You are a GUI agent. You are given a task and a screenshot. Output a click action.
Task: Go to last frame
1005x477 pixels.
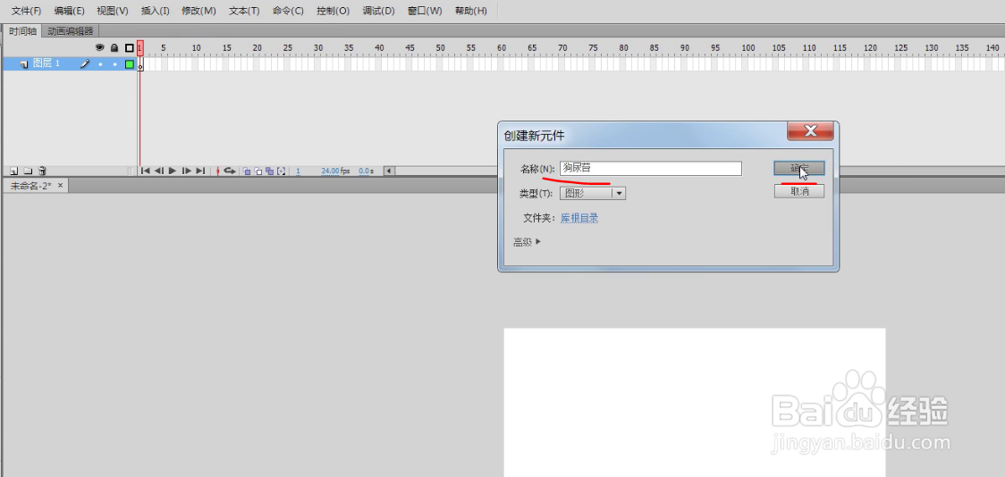[x=200, y=171]
